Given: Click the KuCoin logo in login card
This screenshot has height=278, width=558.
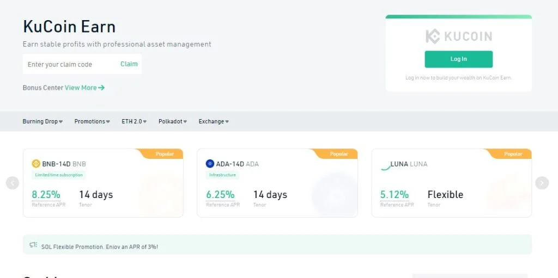Looking at the screenshot, I should 459,36.
